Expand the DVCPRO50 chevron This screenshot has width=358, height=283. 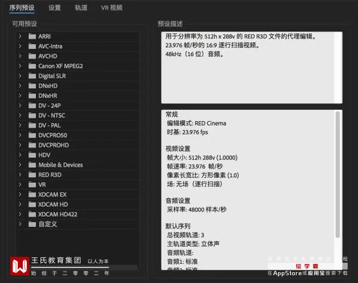pyautogui.click(x=20, y=135)
